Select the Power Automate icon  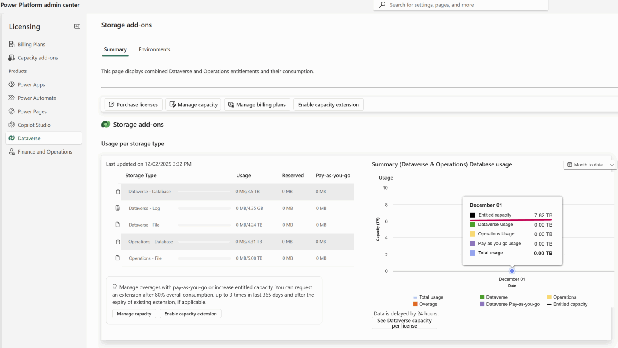click(x=12, y=98)
